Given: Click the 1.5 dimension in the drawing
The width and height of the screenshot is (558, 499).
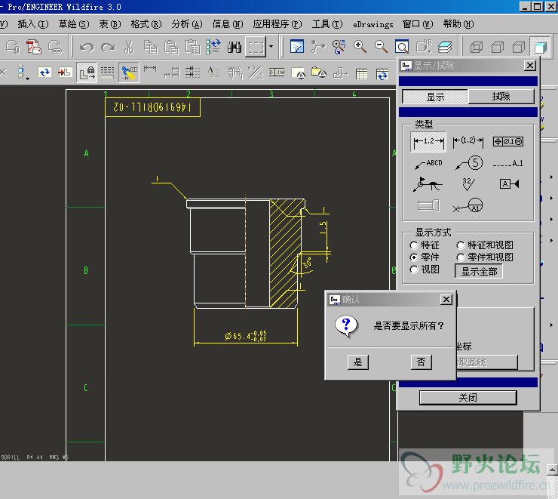Looking at the screenshot, I should tap(323, 228).
